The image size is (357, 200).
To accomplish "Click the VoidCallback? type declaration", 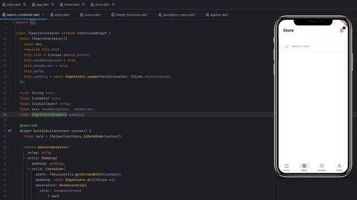I will pos(45,104).
